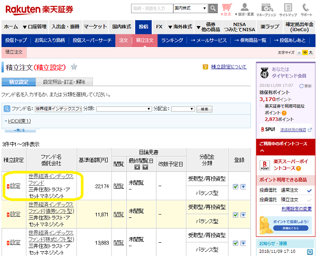Collapse the ご利用中のポイントコース section chevron
Screen dimensions: 317x256
pos(262,151)
